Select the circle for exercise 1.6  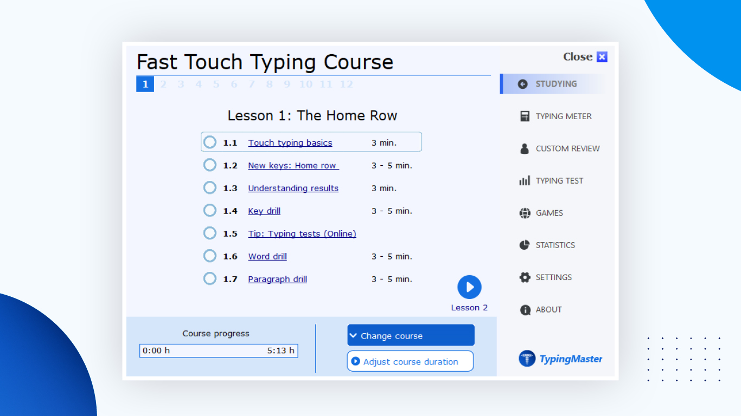point(210,256)
